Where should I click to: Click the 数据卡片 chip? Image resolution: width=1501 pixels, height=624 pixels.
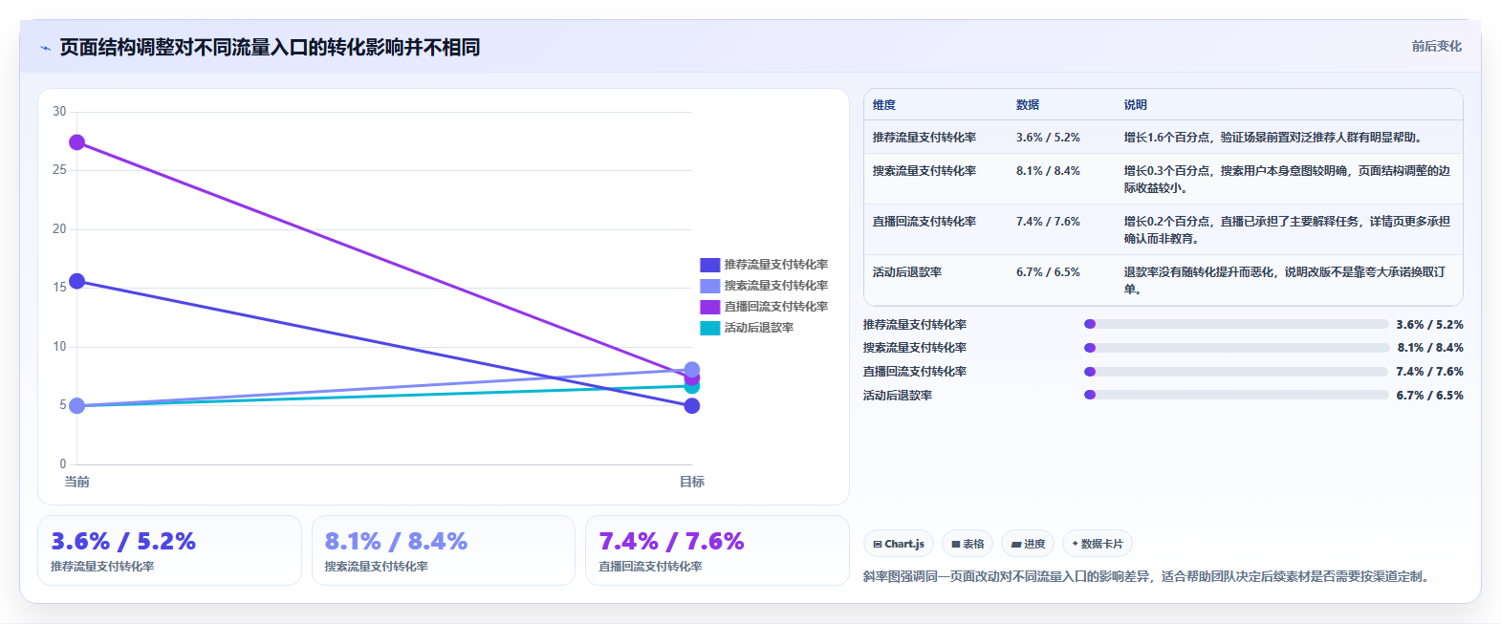click(x=1098, y=544)
